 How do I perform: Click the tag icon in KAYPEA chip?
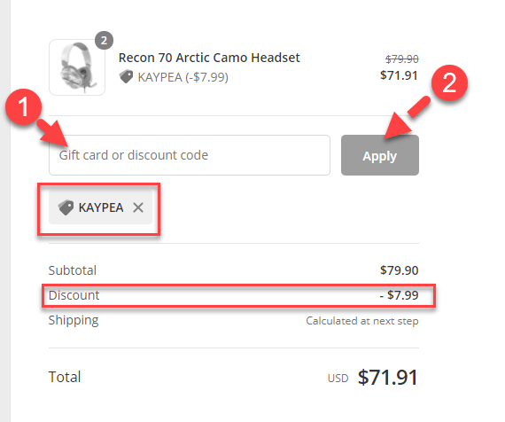(66, 207)
